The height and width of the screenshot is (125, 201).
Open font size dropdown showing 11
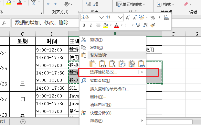[120, 17]
